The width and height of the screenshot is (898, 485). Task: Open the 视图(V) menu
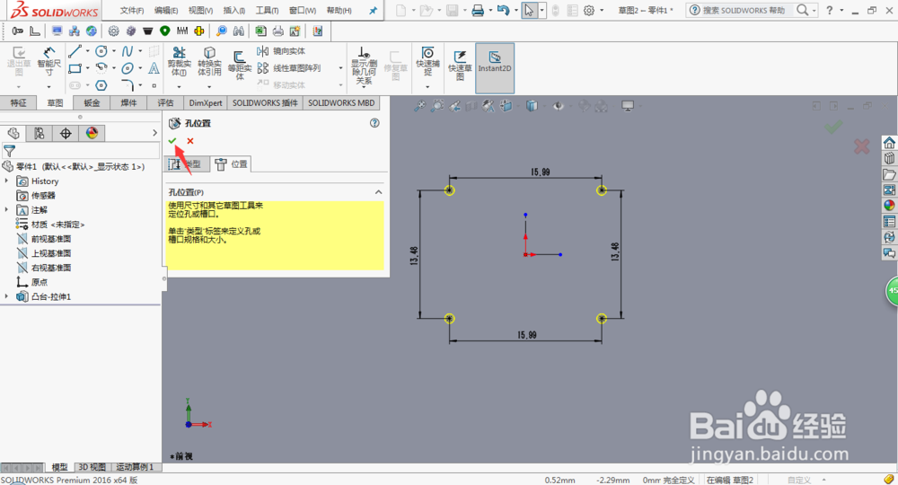coord(200,10)
